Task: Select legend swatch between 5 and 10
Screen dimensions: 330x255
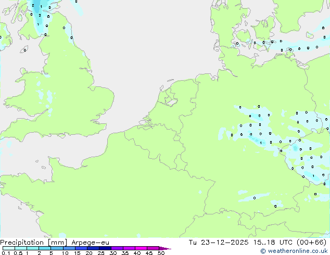Action: [57, 248]
